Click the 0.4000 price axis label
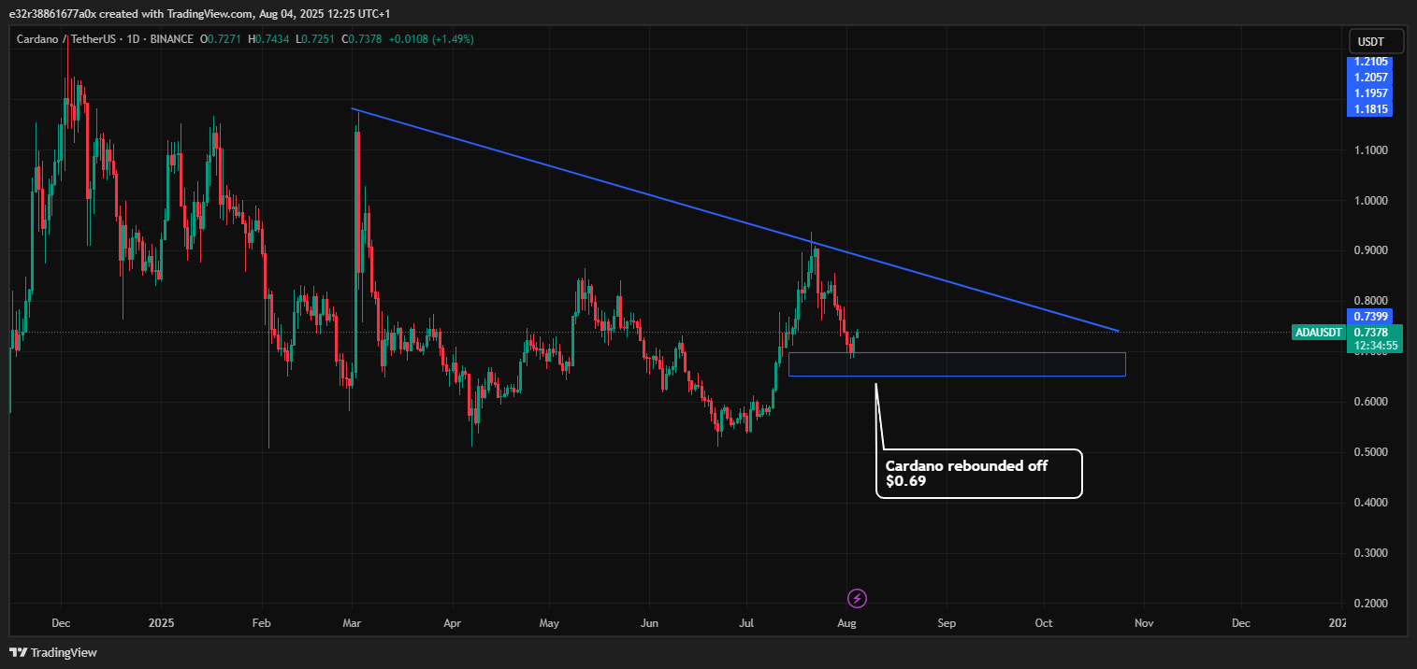Viewport: 1417px width, 669px height. [x=1370, y=503]
